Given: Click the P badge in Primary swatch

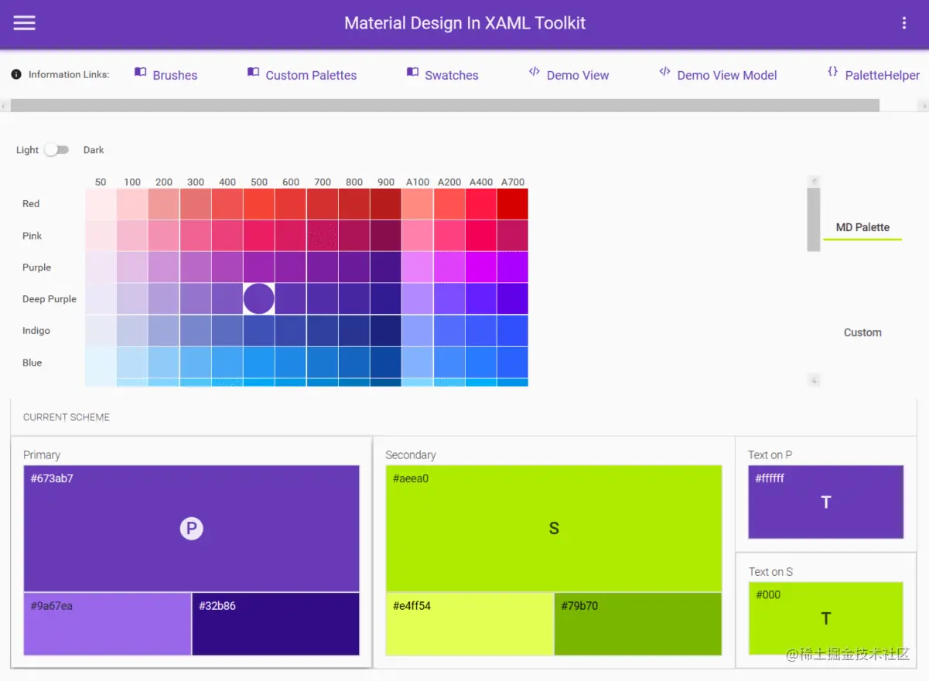Looking at the screenshot, I should 191,529.
